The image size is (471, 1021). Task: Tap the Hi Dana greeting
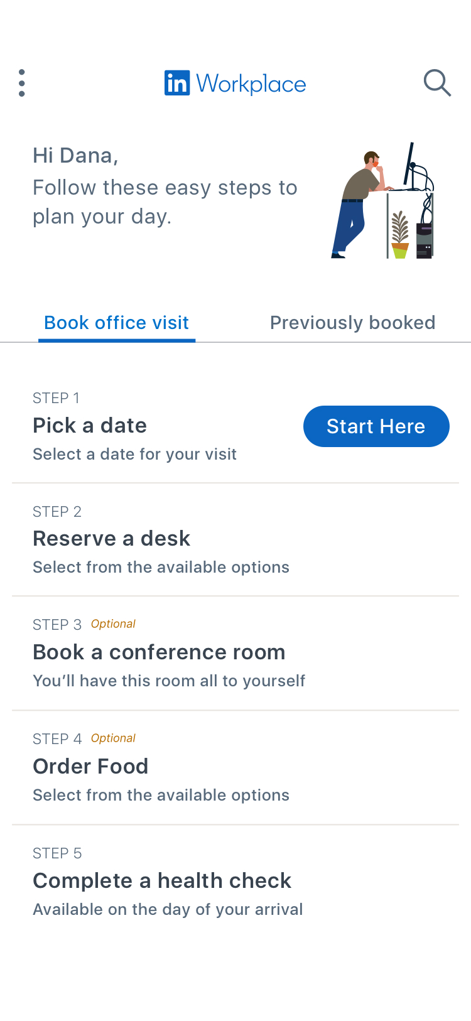tap(75, 156)
